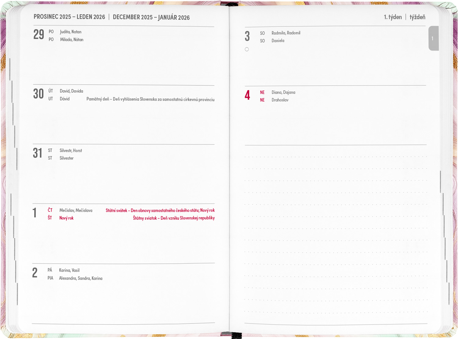Click the red Sunday date number 4
This screenshot has height=339, width=458.
(x=247, y=95)
